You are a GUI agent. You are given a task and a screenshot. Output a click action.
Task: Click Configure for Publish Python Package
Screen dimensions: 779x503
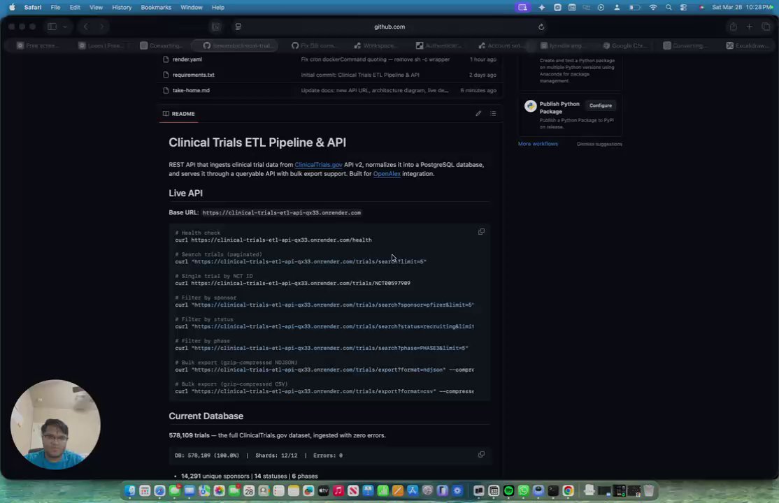pos(600,105)
